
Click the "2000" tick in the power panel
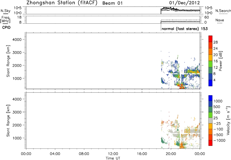[17, 65]
